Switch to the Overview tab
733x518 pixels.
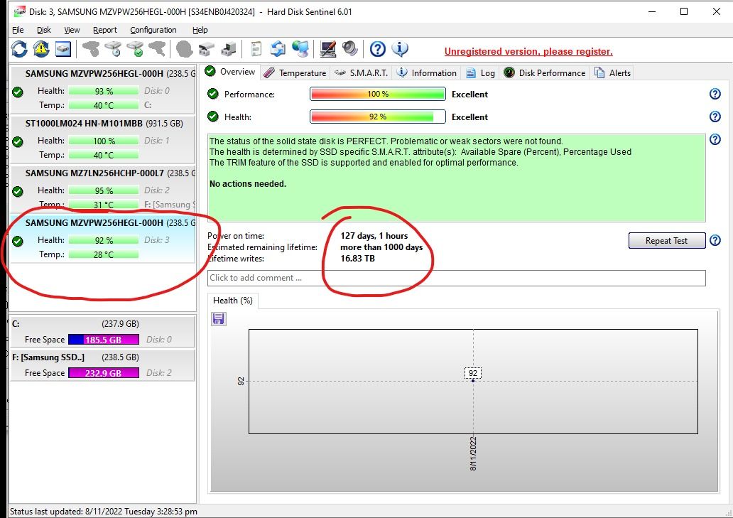click(230, 72)
